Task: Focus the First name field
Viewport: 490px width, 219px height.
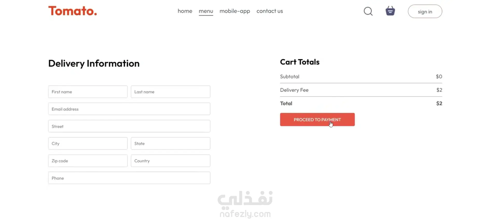Action: pyautogui.click(x=88, y=92)
